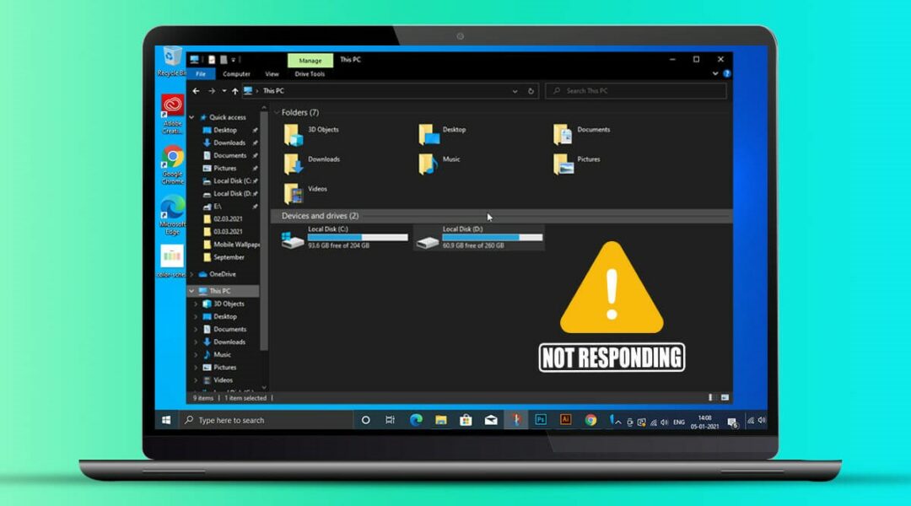Click the Manage contextual tab

click(x=310, y=61)
